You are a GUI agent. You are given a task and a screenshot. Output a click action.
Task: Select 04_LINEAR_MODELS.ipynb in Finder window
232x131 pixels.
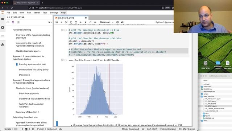pos(215,108)
